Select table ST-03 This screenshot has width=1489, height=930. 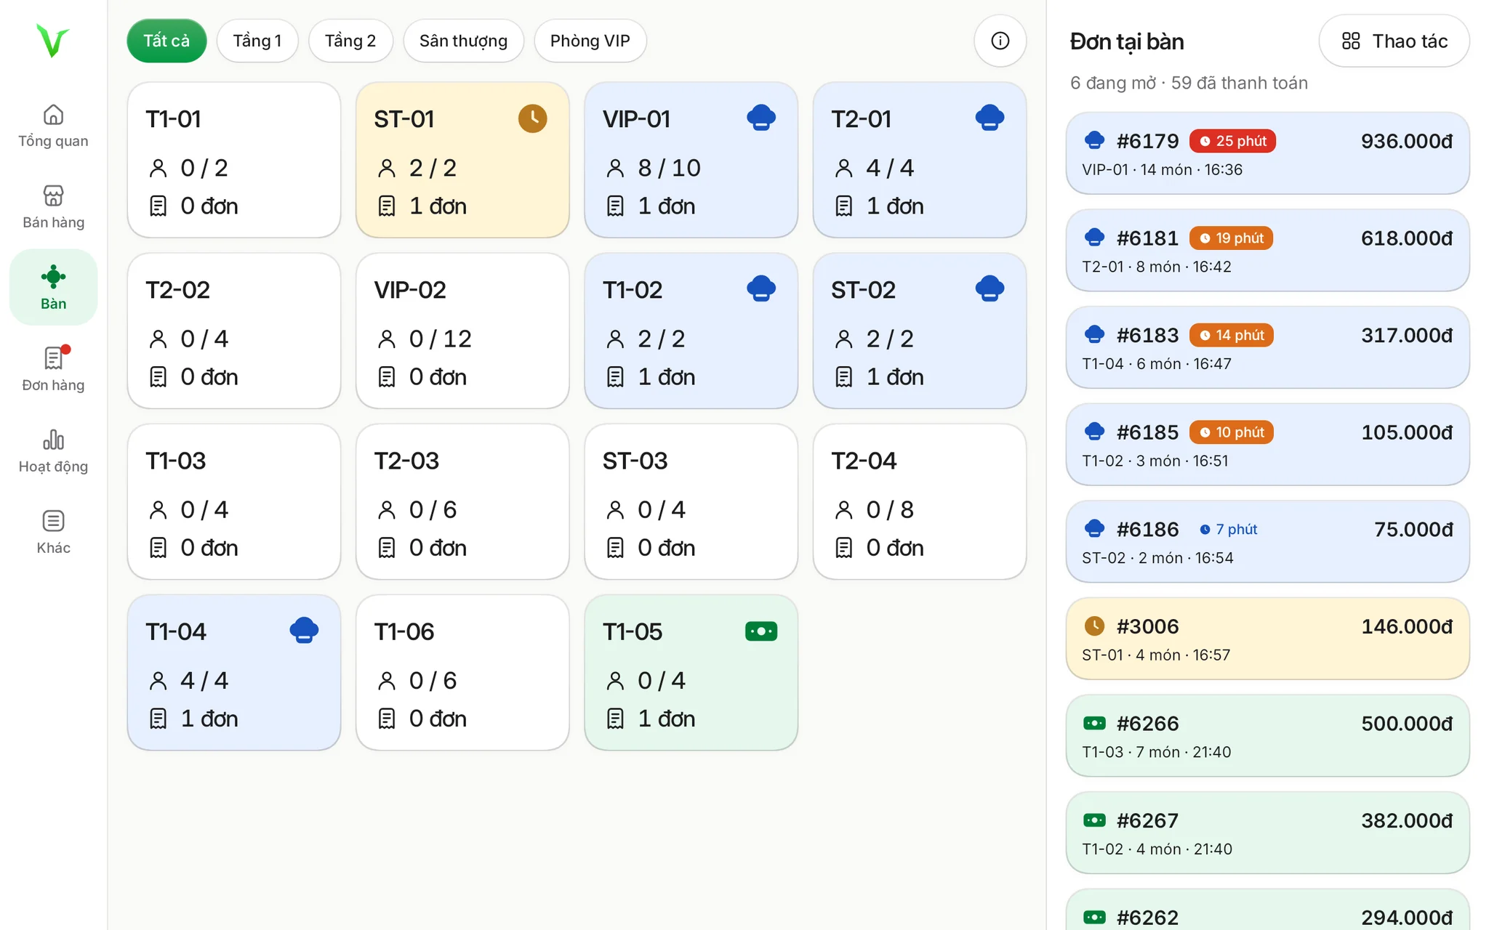(691, 501)
